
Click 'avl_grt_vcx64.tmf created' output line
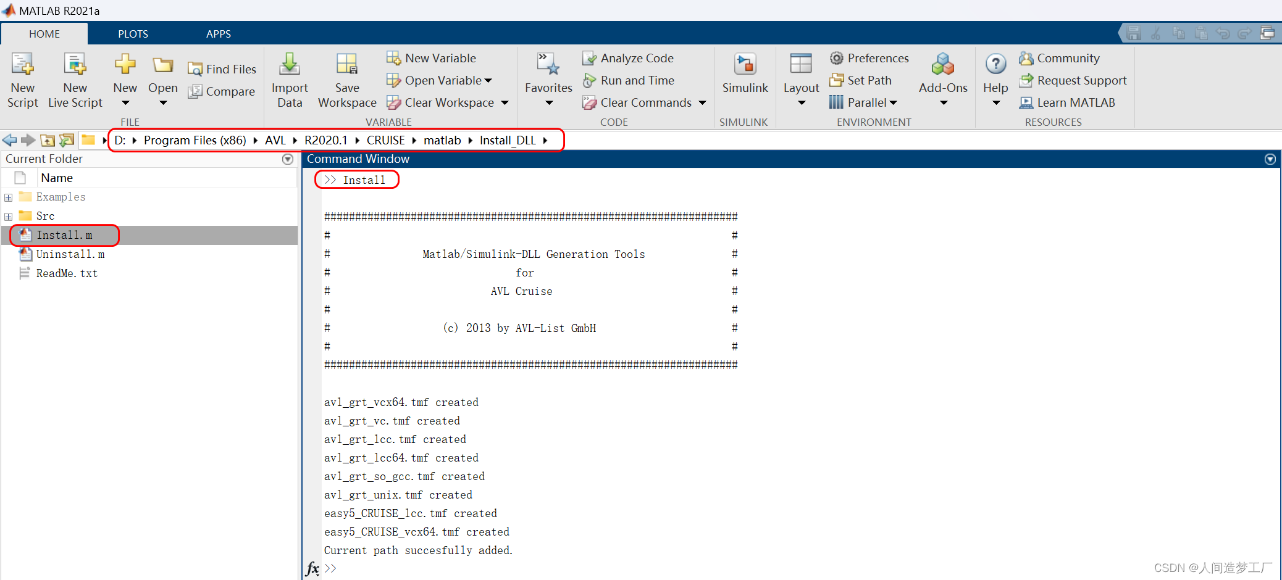tap(401, 402)
